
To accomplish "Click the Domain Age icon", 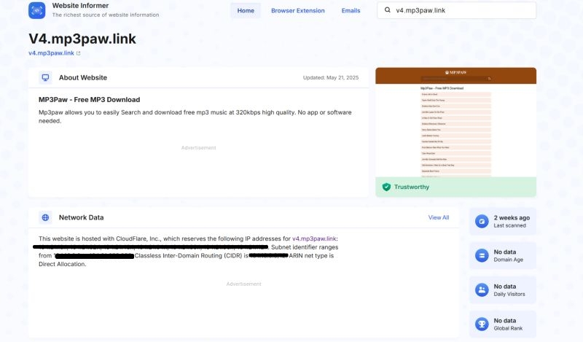I will [x=482, y=255].
